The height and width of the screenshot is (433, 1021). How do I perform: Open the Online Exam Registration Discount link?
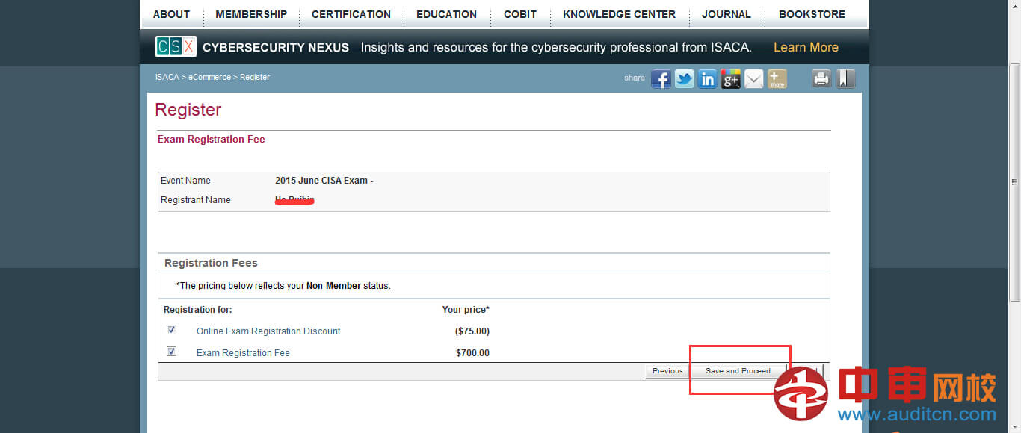(x=268, y=331)
